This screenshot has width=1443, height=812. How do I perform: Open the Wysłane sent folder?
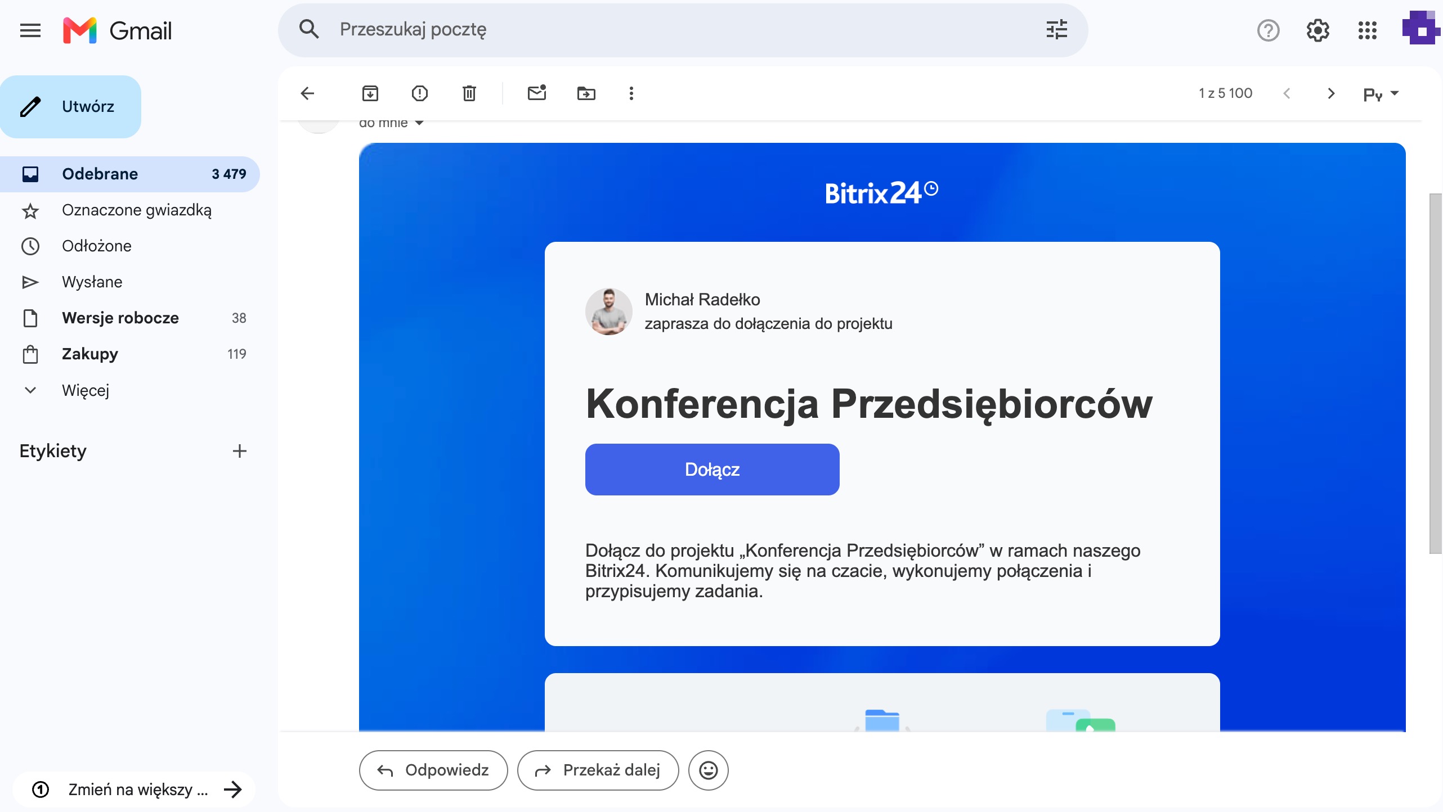click(x=129, y=282)
